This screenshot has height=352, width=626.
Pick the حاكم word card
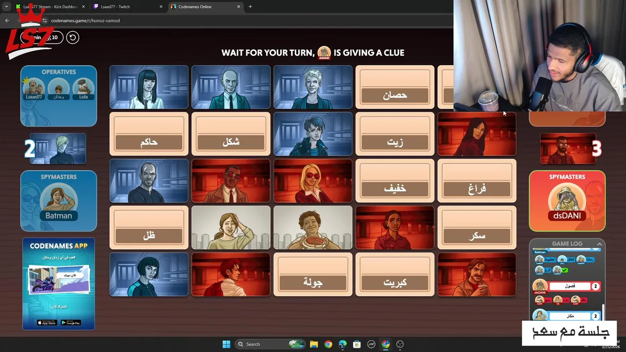(149, 134)
